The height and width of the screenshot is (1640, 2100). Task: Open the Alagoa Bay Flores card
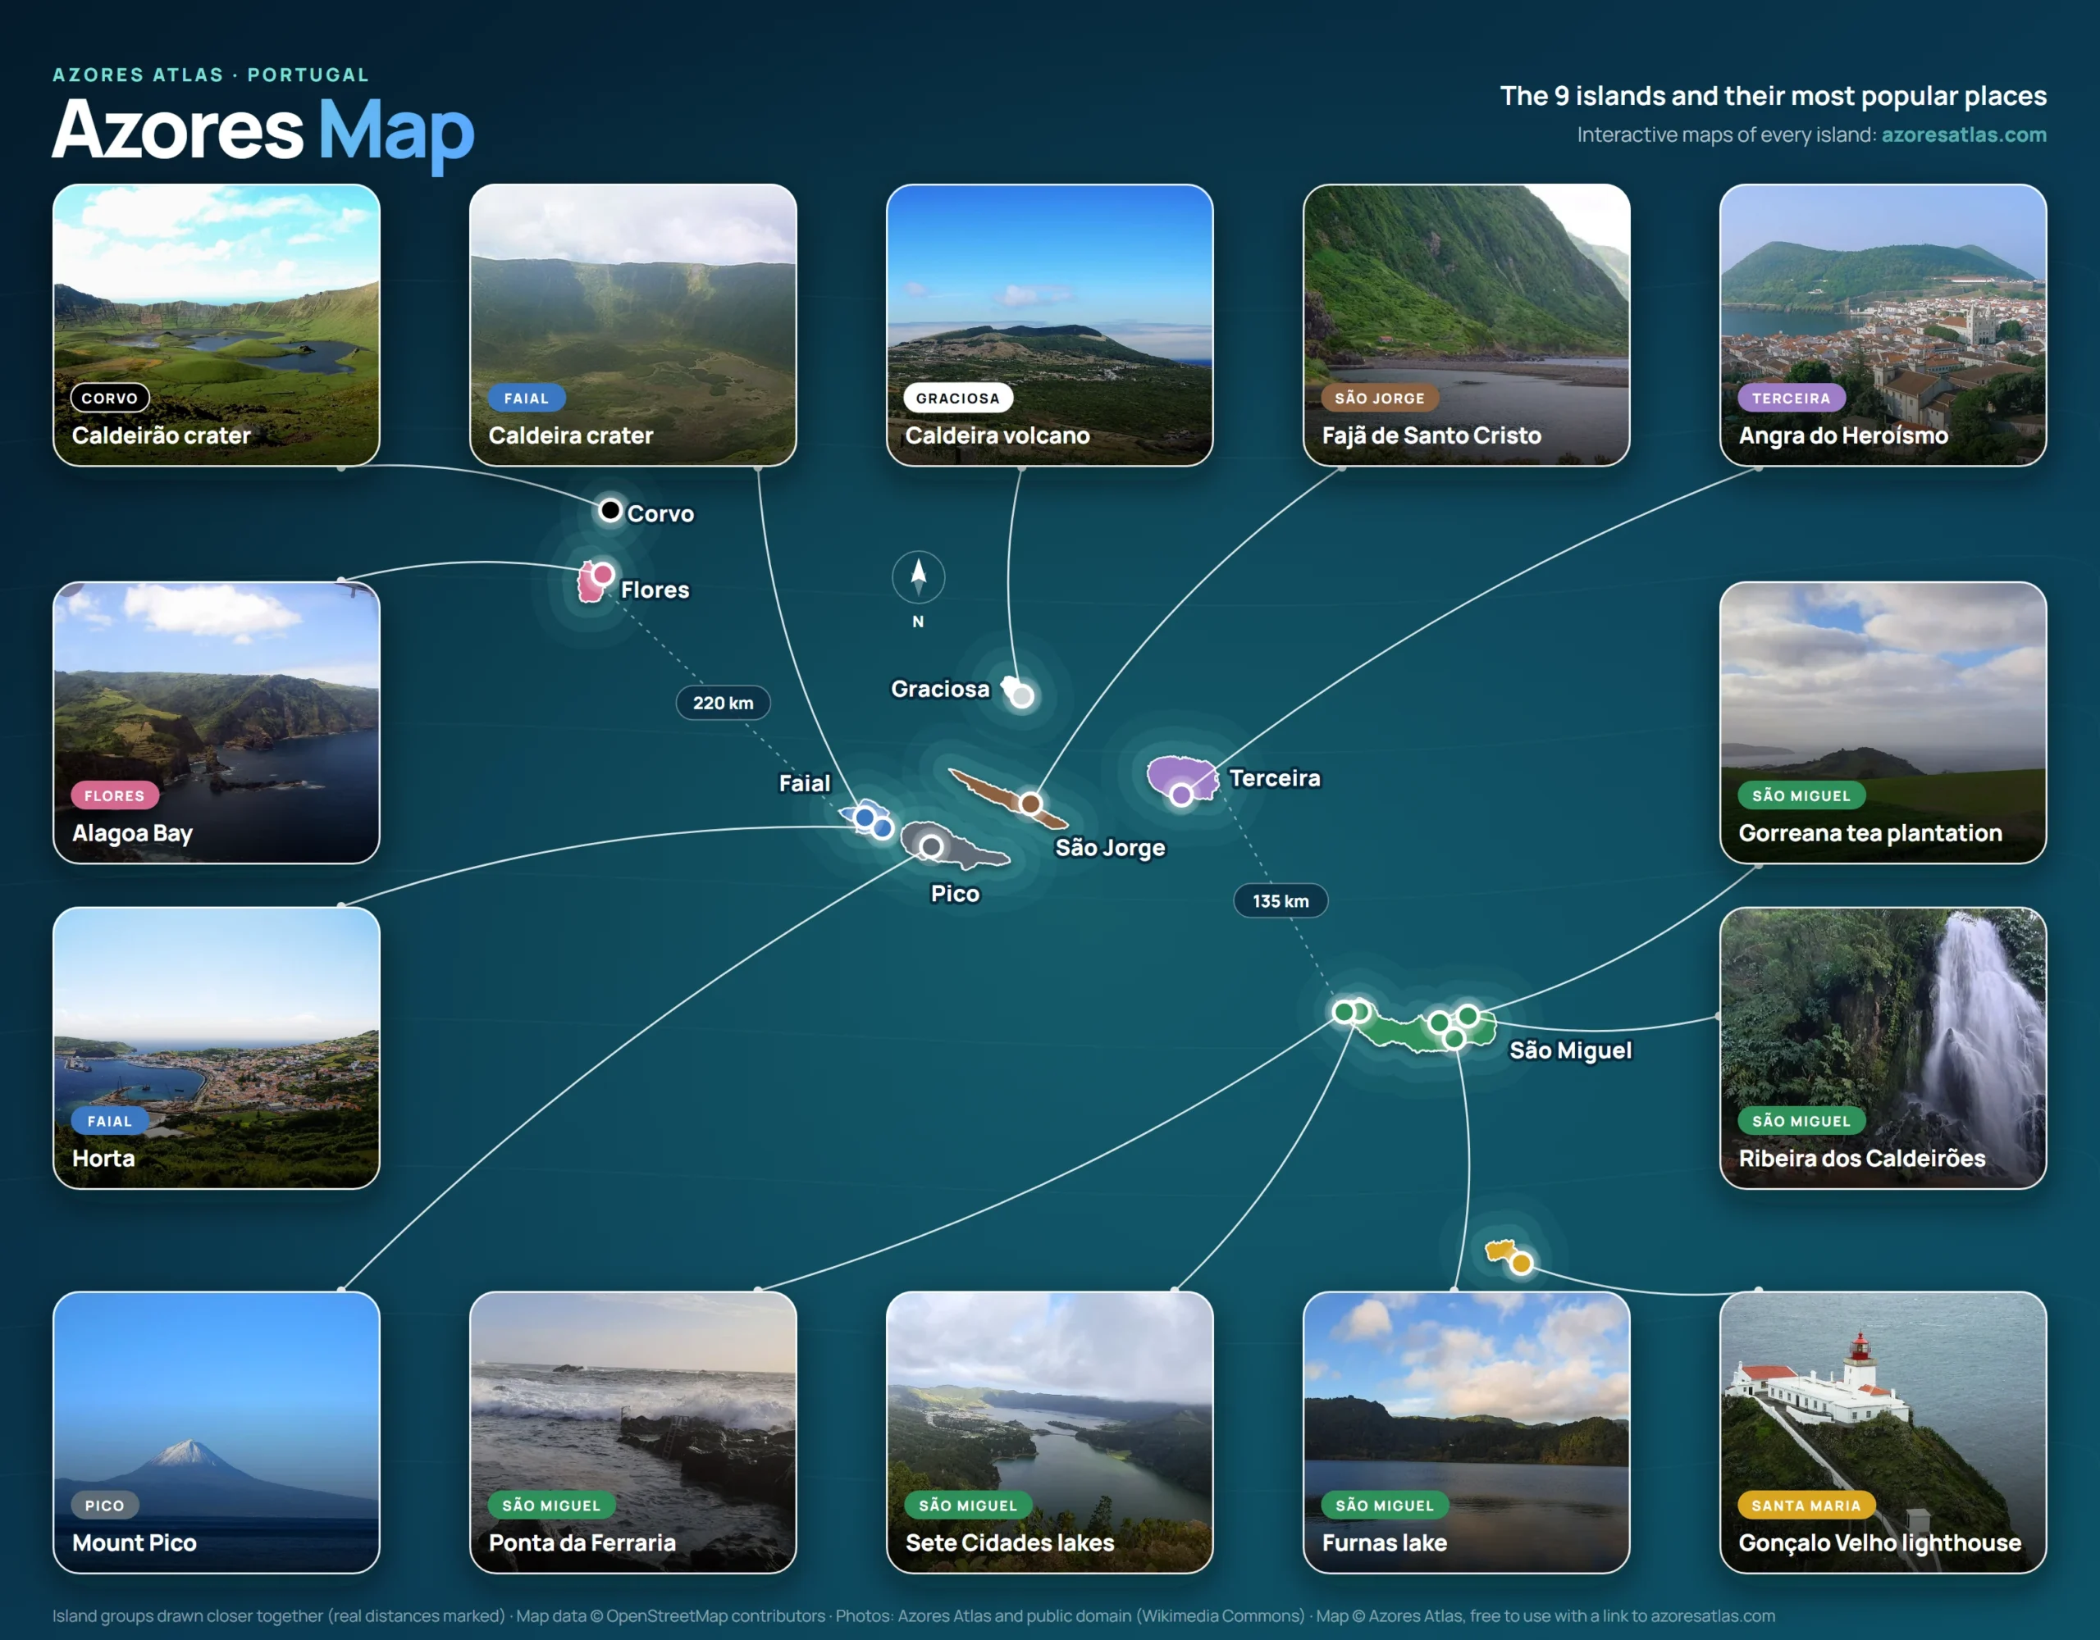pos(217,722)
